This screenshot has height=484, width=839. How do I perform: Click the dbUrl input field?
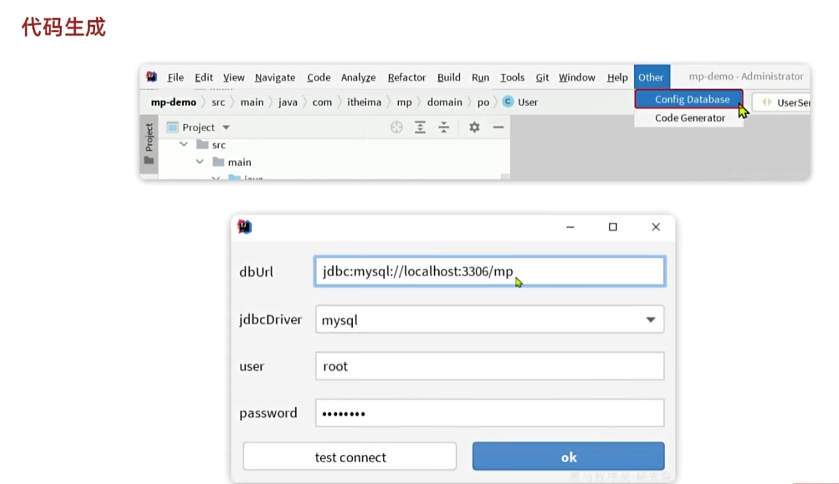[490, 271]
